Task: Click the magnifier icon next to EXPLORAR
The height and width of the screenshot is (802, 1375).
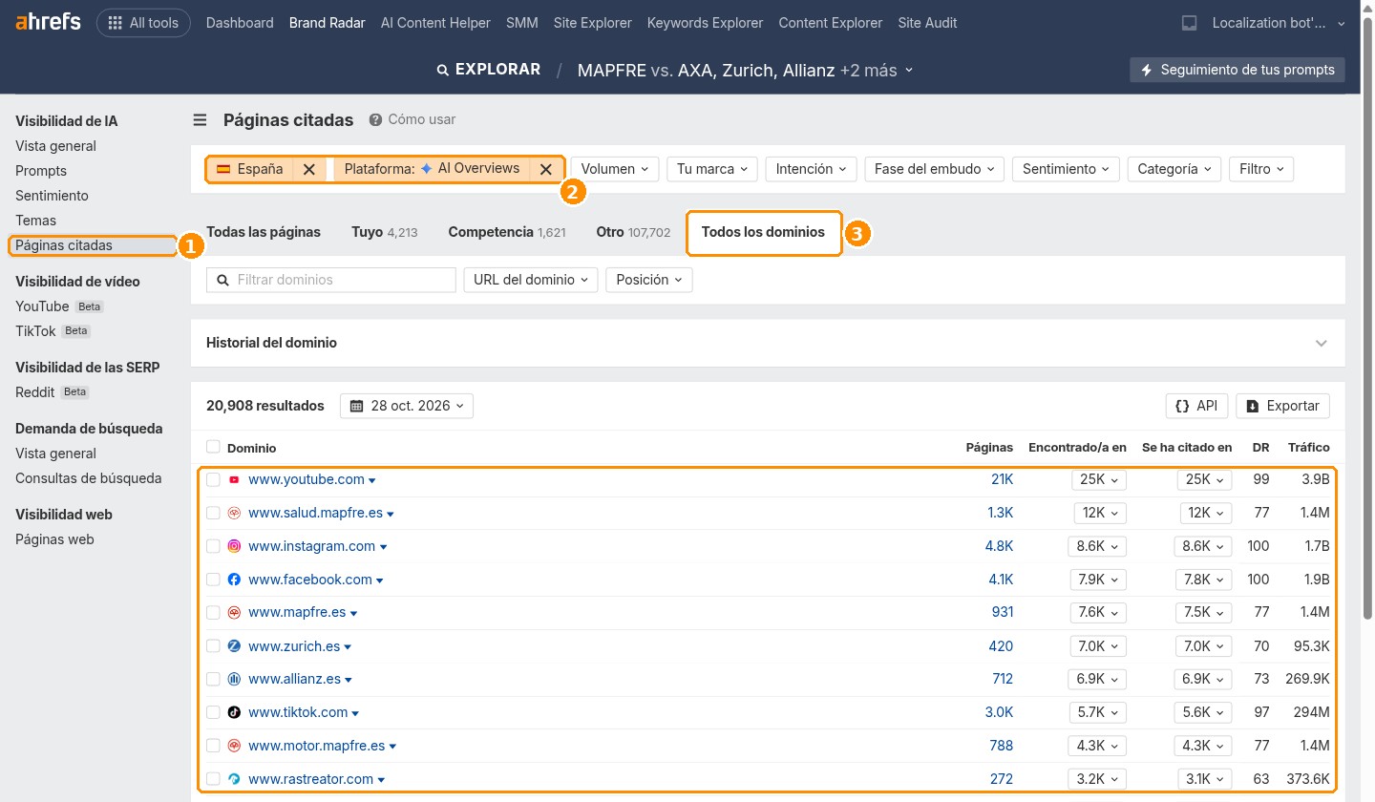Action: pyautogui.click(x=442, y=70)
